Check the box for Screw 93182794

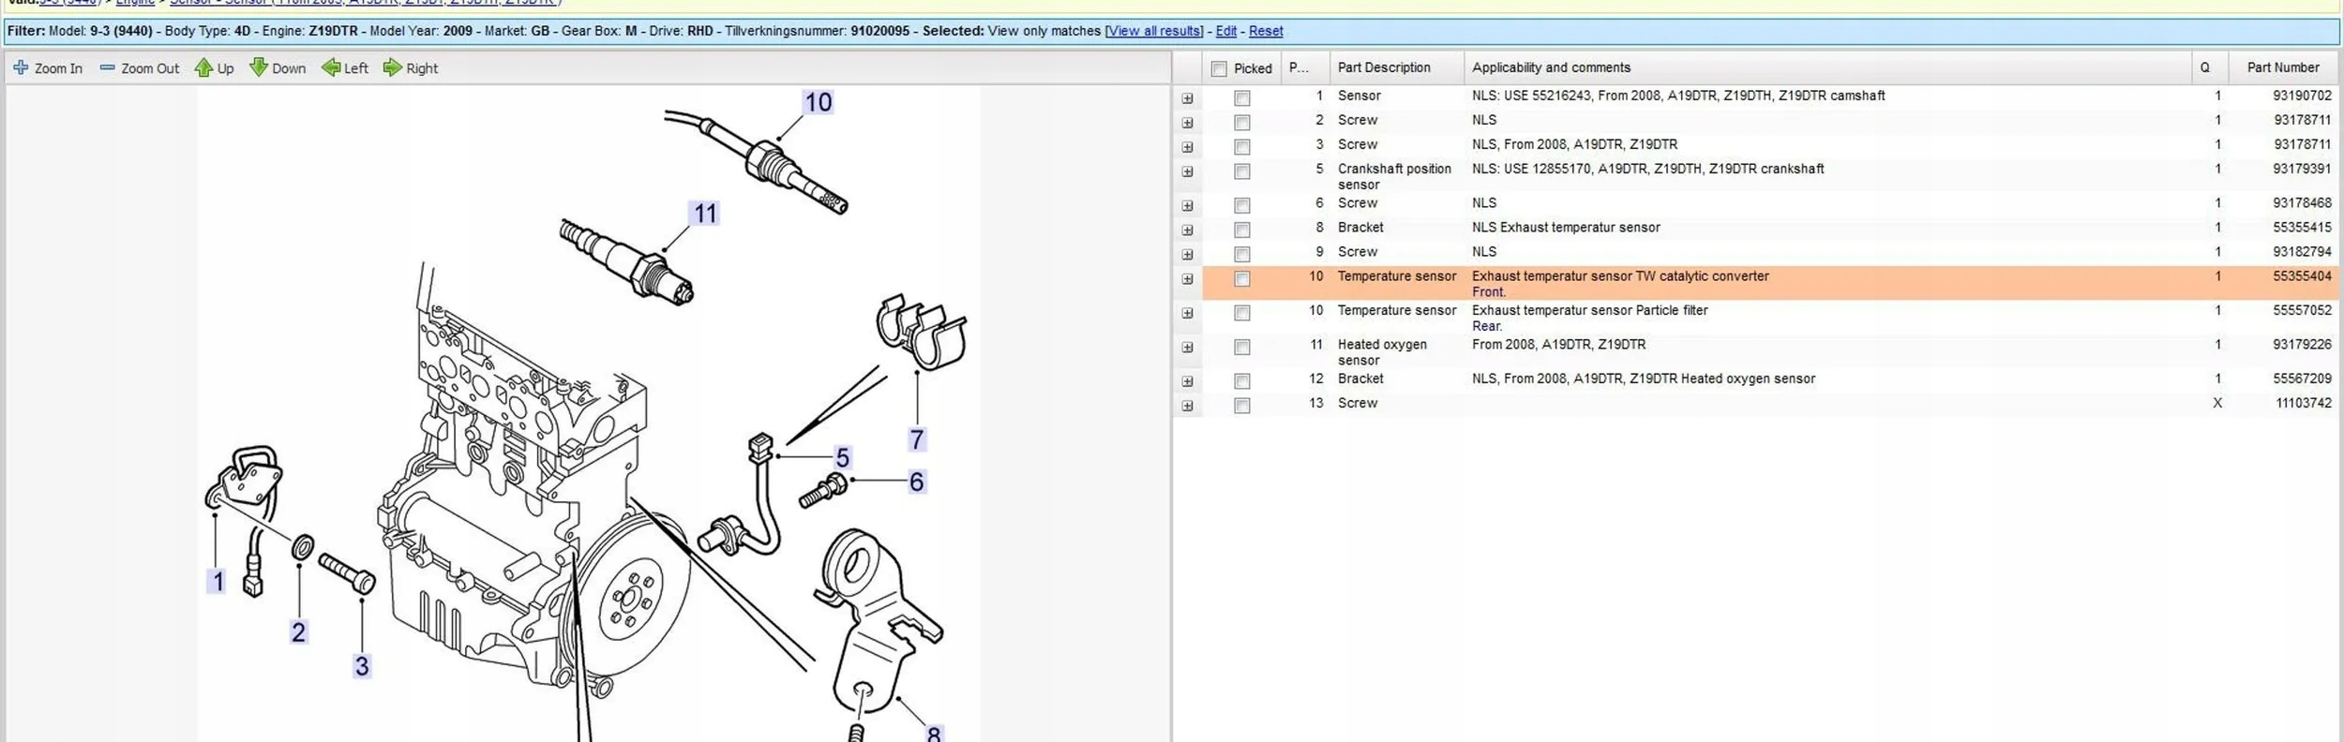click(x=1242, y=254)
